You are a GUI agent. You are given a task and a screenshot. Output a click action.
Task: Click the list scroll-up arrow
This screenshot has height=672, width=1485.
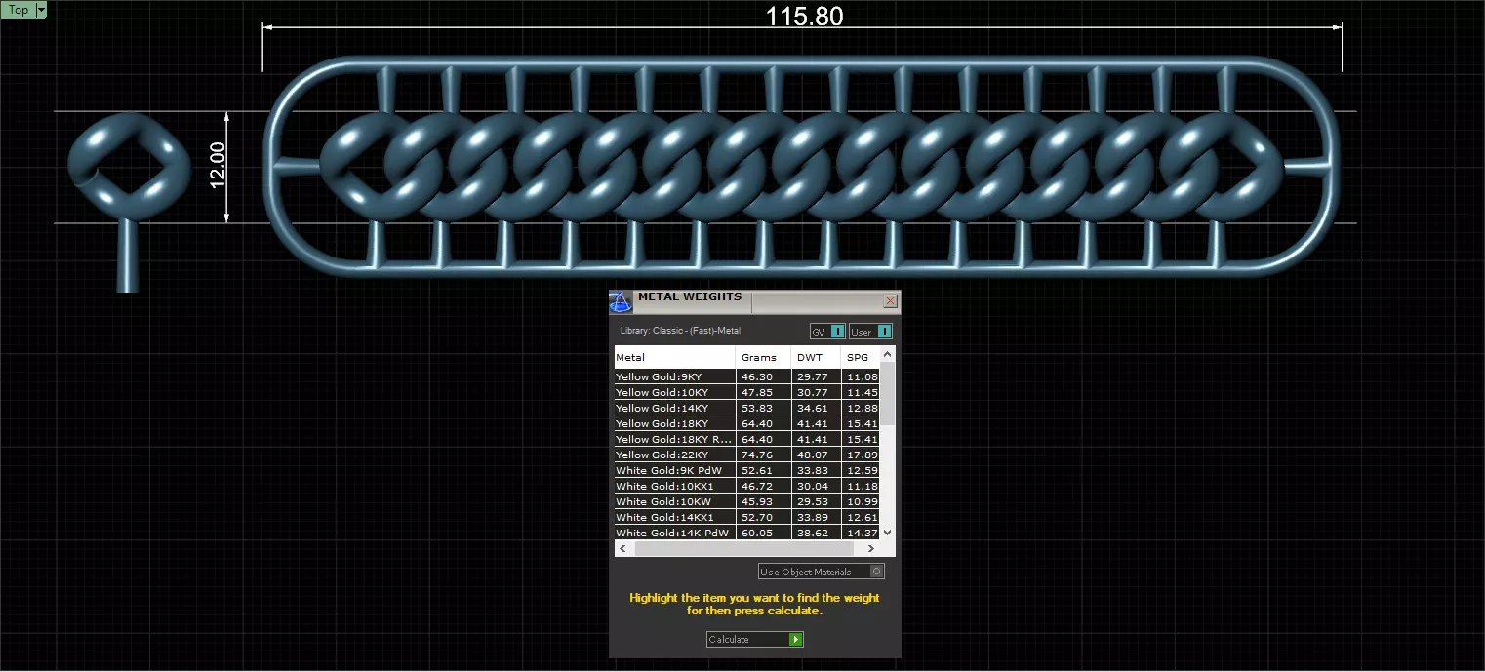point(887,354)
